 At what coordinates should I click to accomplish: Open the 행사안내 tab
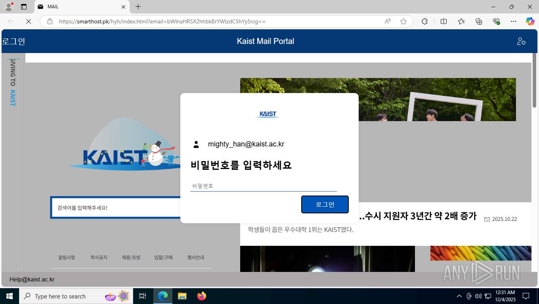click(196, 257)
